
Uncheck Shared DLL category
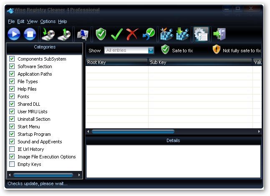(x=12, y=104)
